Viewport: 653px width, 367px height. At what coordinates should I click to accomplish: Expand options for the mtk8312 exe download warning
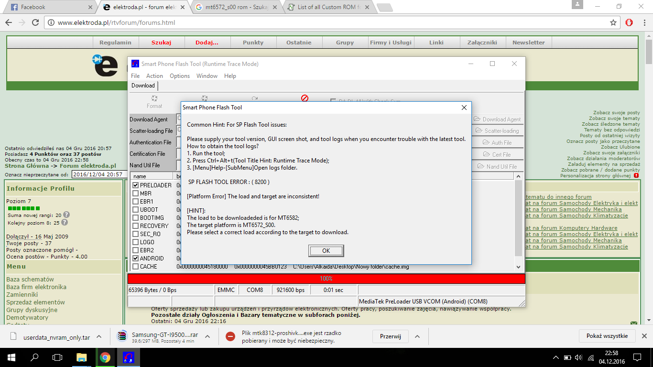pos(417,336)
